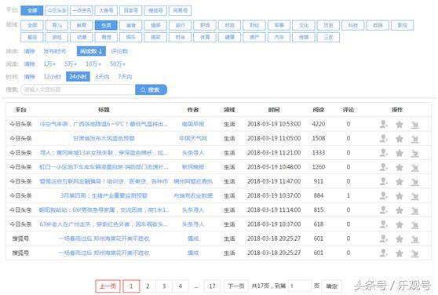Click the user icon in the 1260 reads row
This screenshot has width=438, height=295.
coord(384,167)
